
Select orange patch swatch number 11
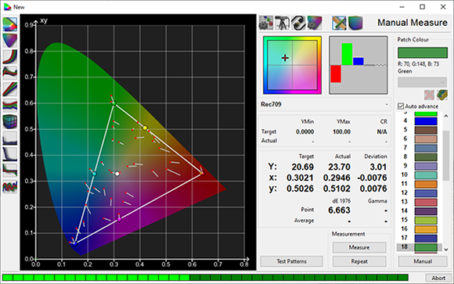click(426, 184)
